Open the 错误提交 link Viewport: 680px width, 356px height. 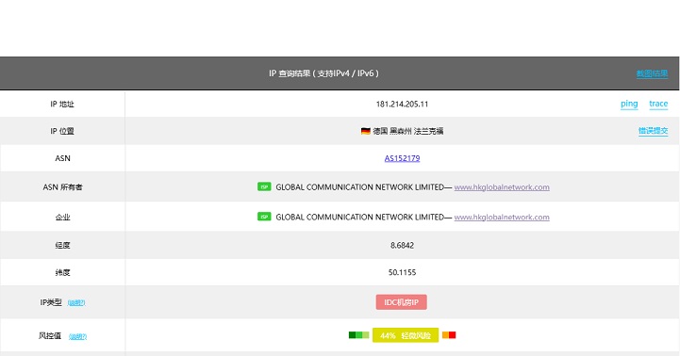tap(653, 131)
